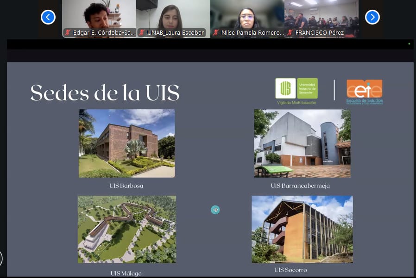The height and width of the screenshot is (278, 416).
Task: Click the 'Vigilada MinEducación' text
Action: [x=296, y=103]
